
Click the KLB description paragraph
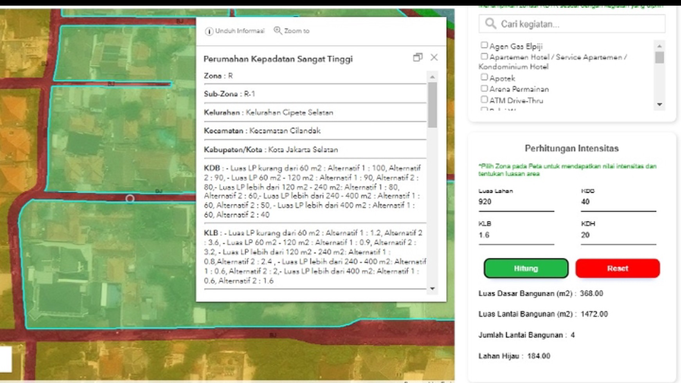(x=315, y=257)
